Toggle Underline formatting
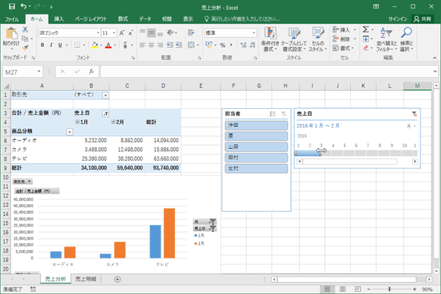This screenshot has height=294, width=441. click(x=60, y=45)
